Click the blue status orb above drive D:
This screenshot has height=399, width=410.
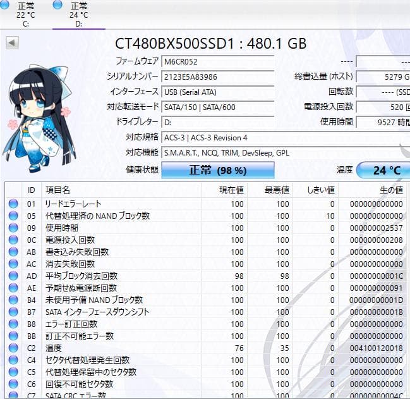[x=57, y=4]
